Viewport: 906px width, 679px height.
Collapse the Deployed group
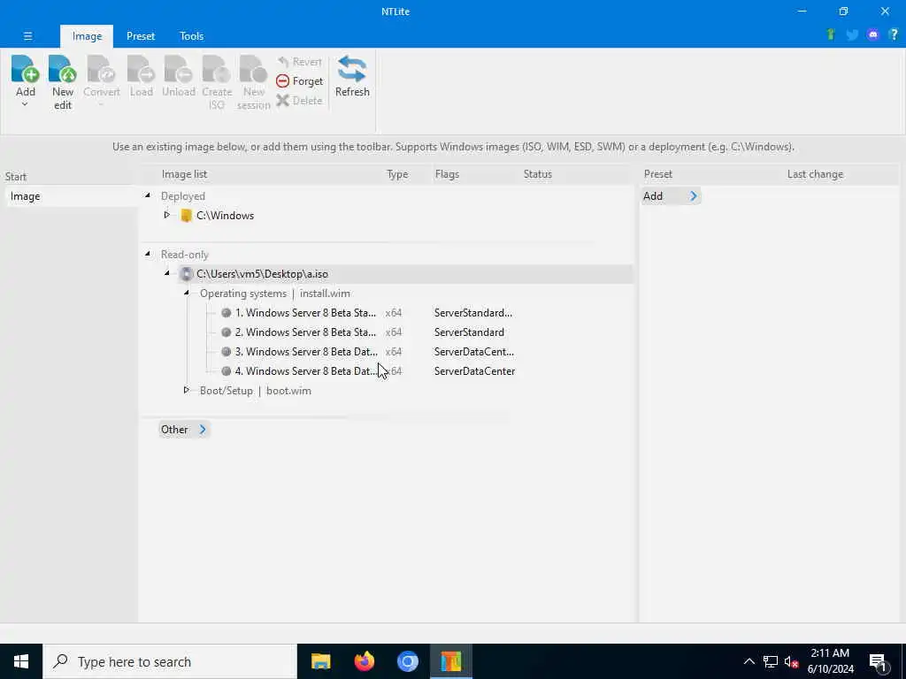coord(148,195)
